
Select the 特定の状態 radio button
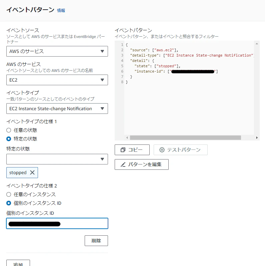pyautogui.click(x=9, y=139)
